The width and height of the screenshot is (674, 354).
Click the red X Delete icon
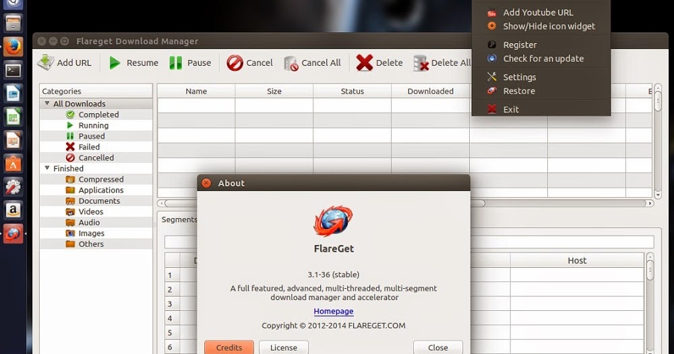point(364,63)
